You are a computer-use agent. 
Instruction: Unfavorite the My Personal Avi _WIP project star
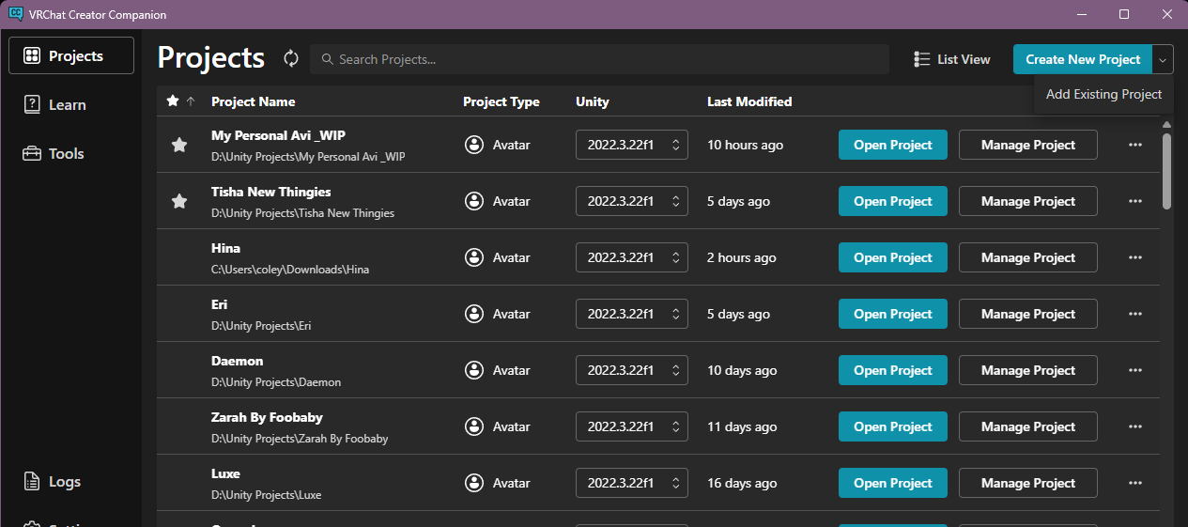pyautogui.click(x=178, y=145)
